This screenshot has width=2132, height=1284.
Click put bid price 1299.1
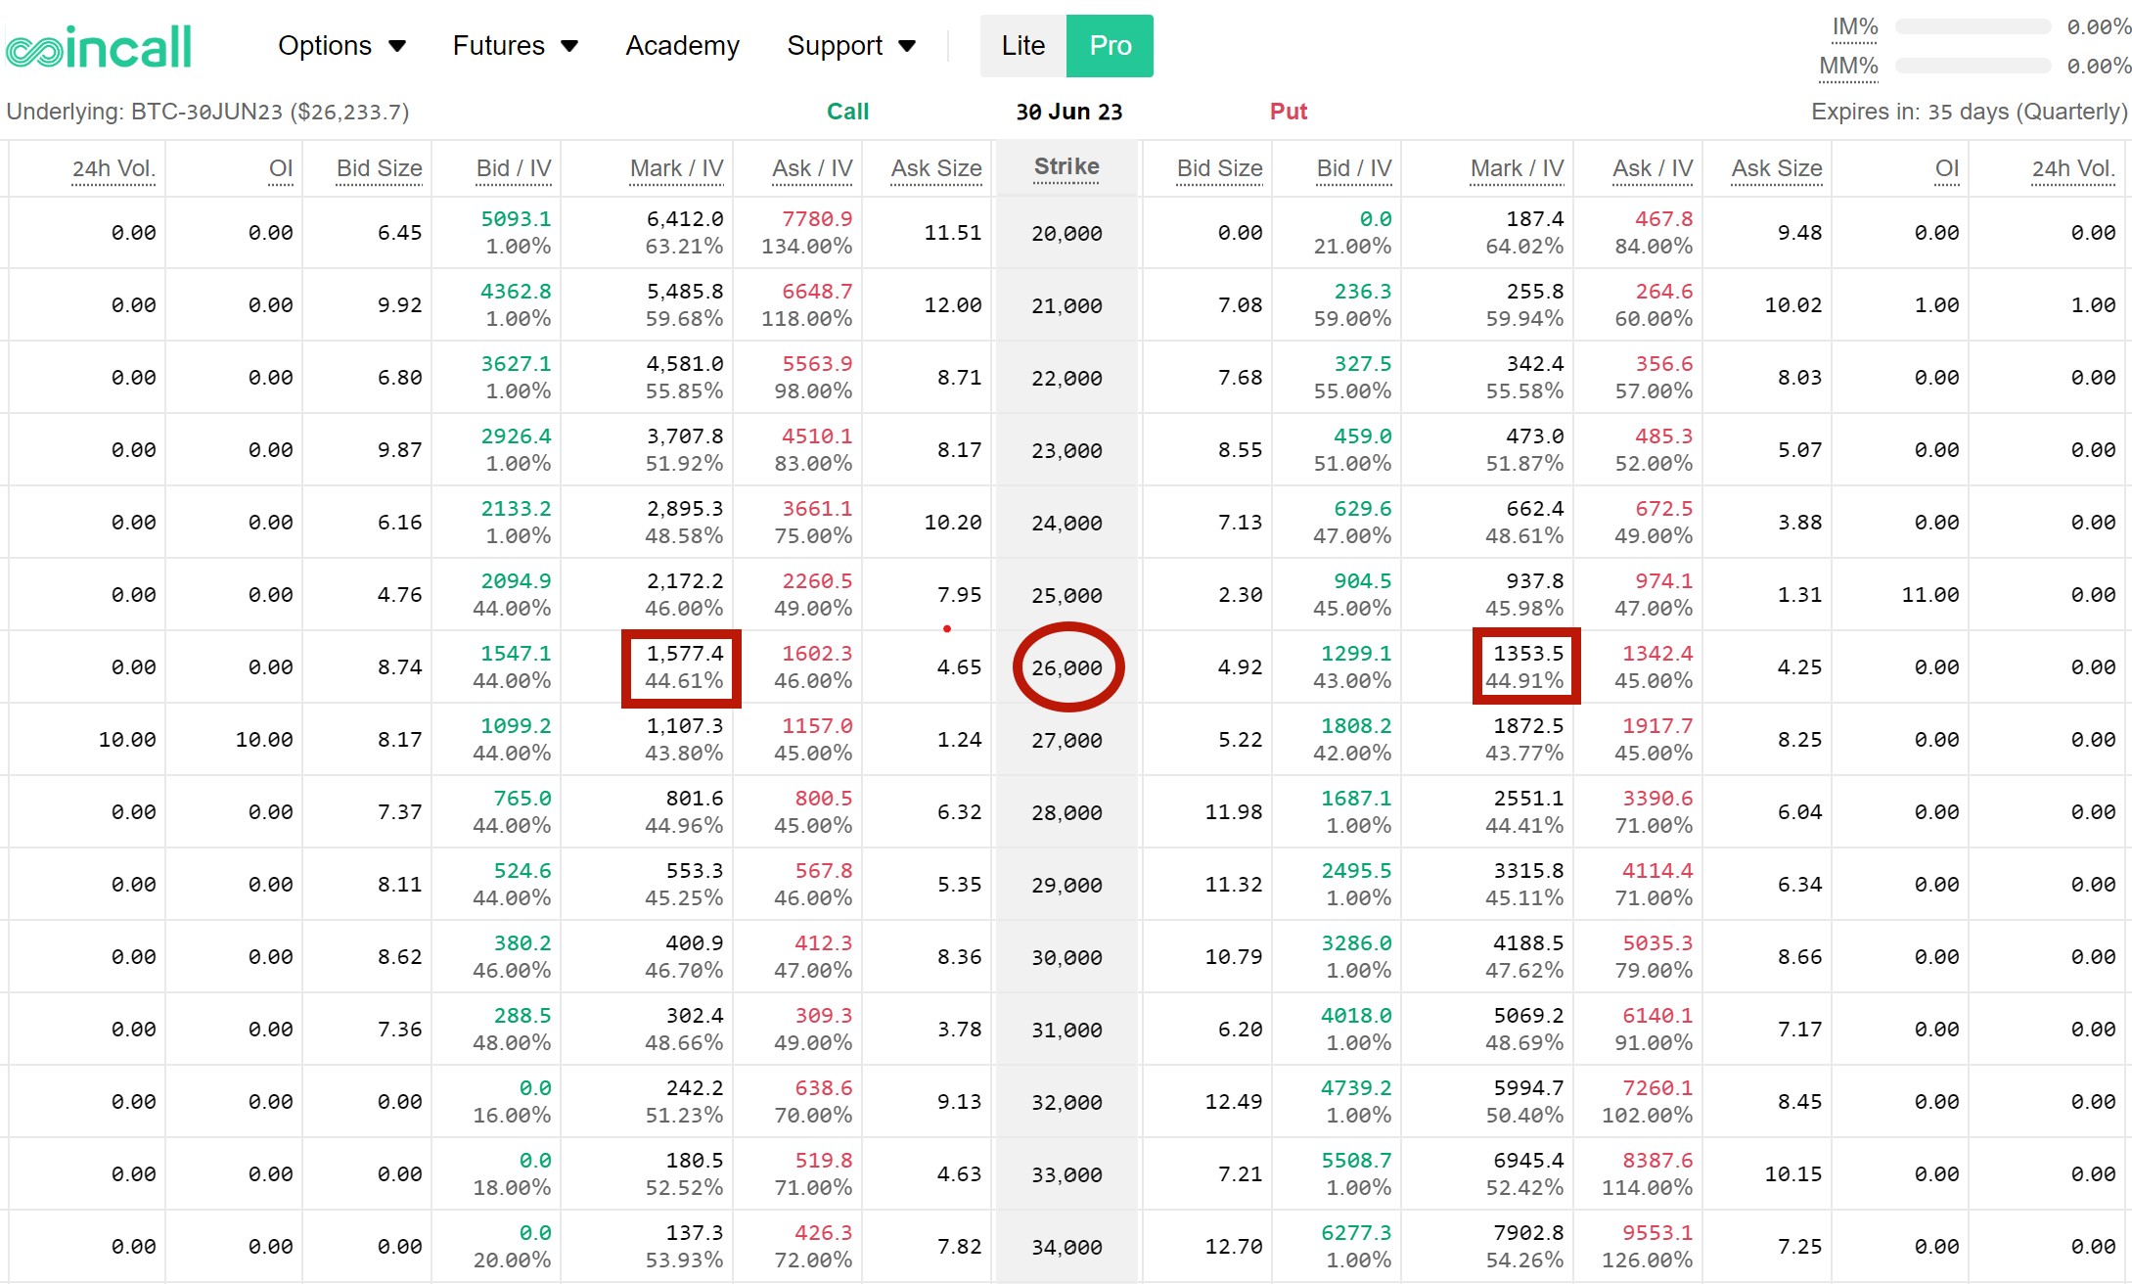click(x=1355, y=654)
